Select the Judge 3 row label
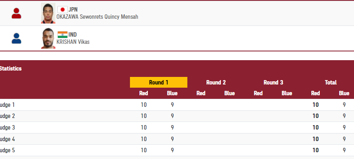The image size is (354, 159). [7, 128]
